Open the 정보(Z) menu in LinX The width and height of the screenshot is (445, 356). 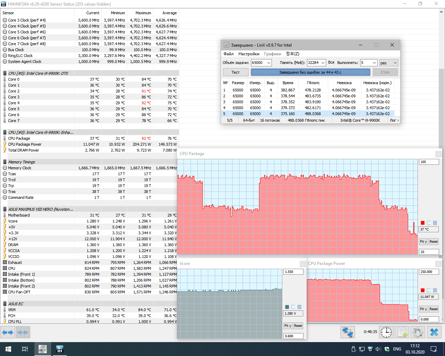coord(292,54)
